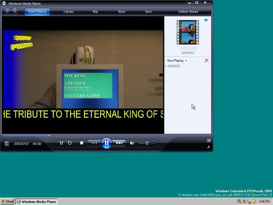Open the Online Stores tab
The width and height of the screenshot is (273, 205).
(188, 12)
